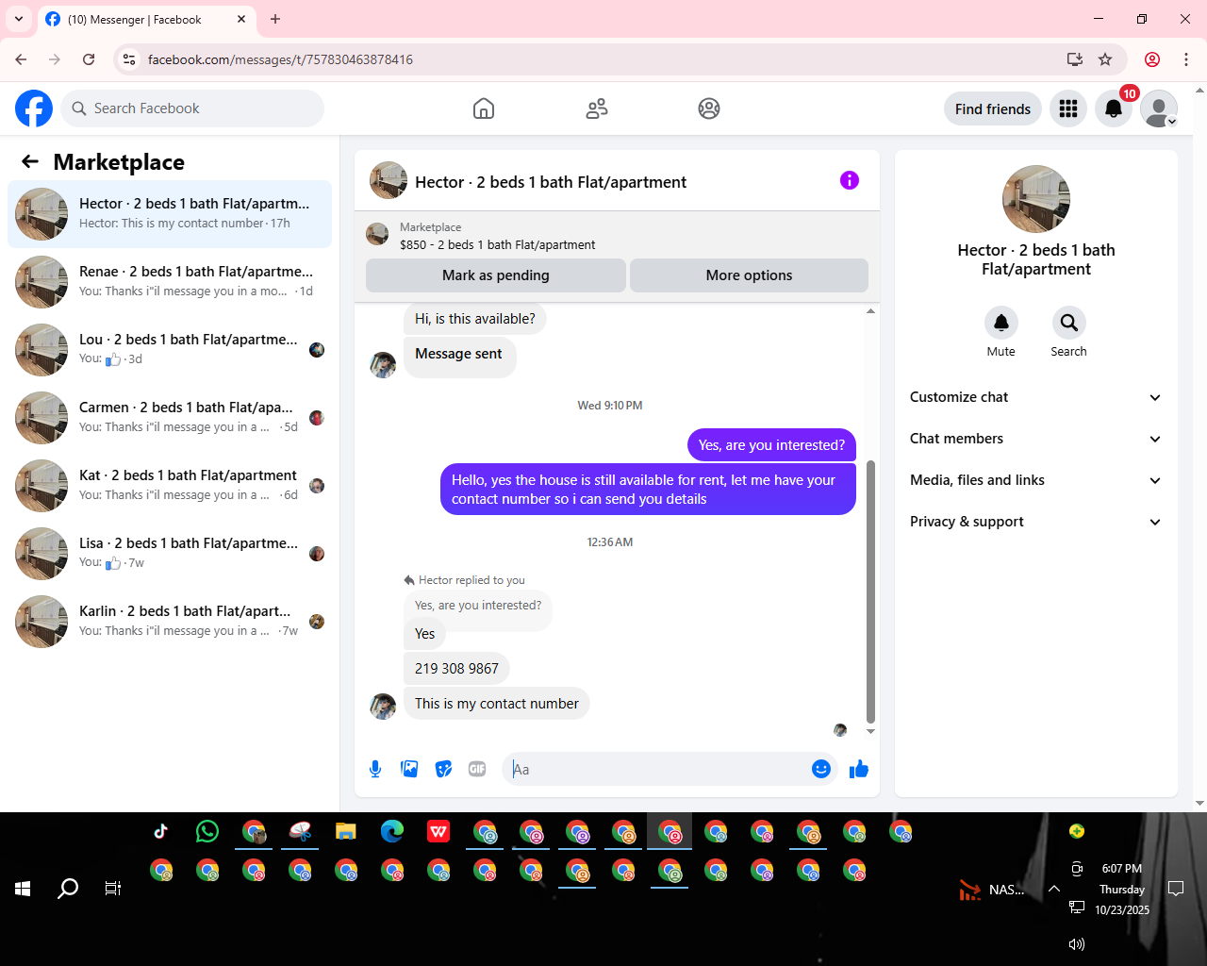Open Windows Task View icon
This screenshot has width=1207, height=966.
click(113, 888)
